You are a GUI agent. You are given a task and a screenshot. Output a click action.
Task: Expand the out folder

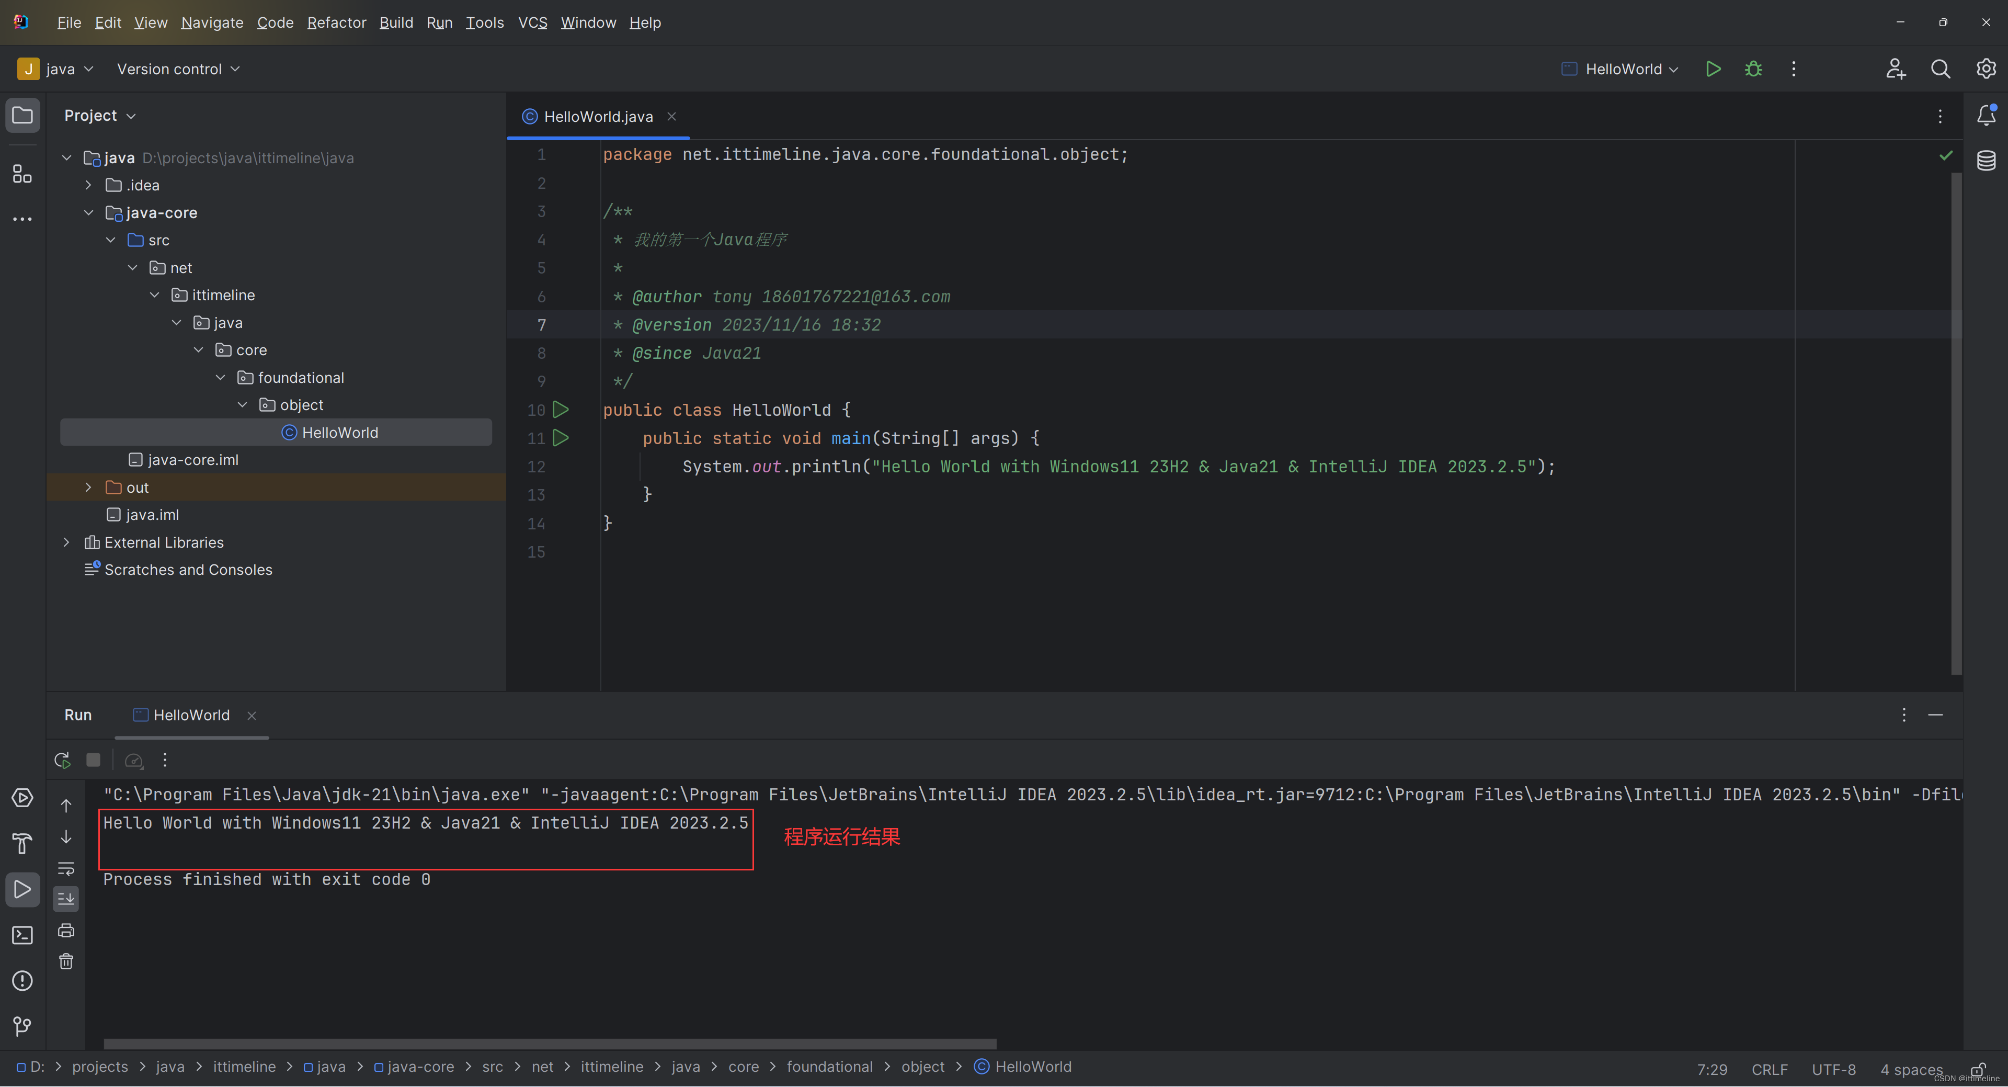click(x=88, y=488)
